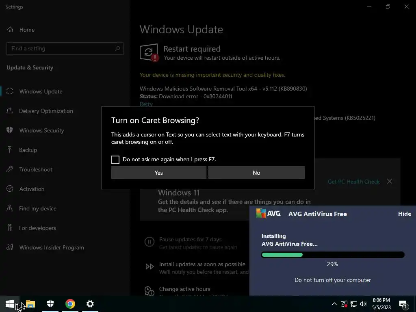Click the AVG install progress bar
Screen dimensions: 416x312
332,255
